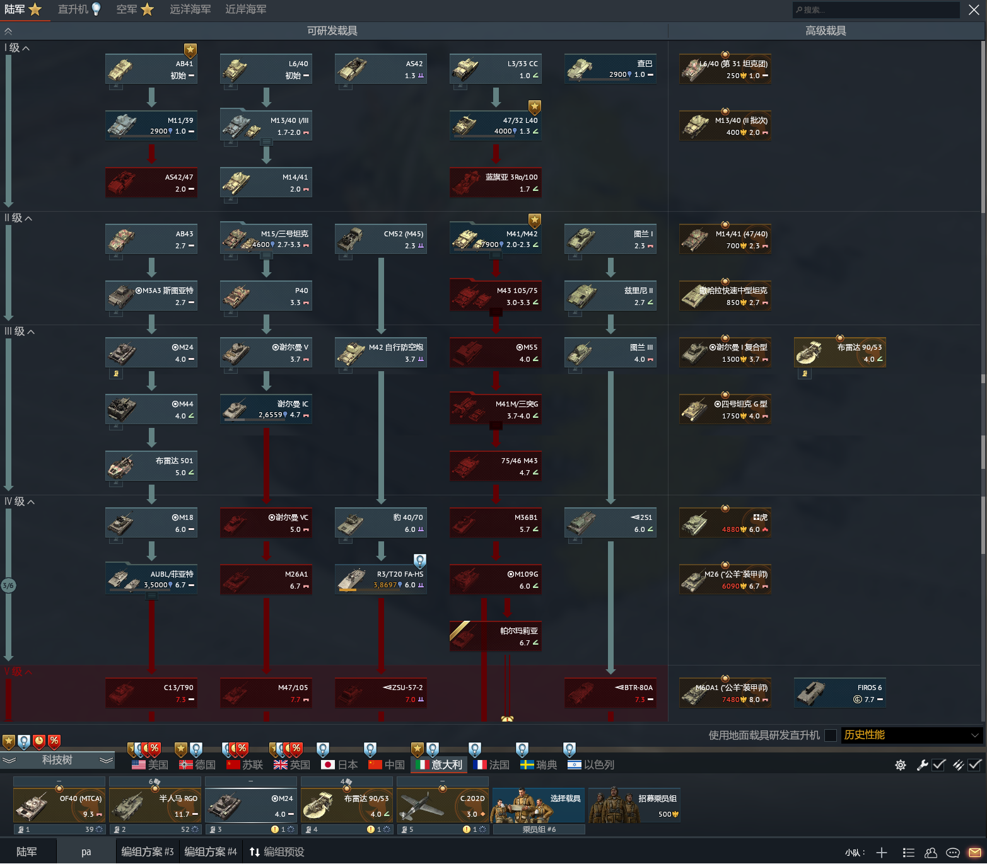Click the 选择载具 button for crew #6
The height and width of the screenshot is (864, 987).
click(539, 805)
